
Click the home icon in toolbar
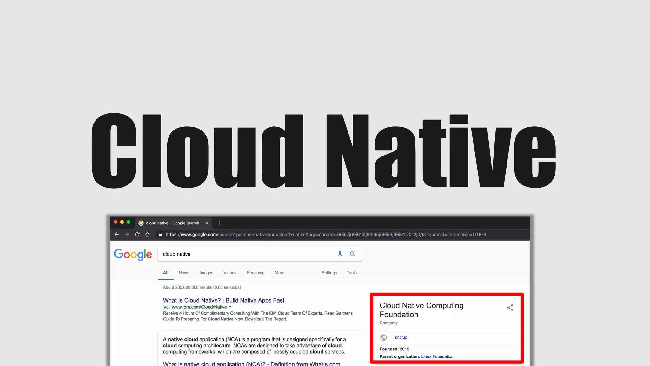coord(147,234)
